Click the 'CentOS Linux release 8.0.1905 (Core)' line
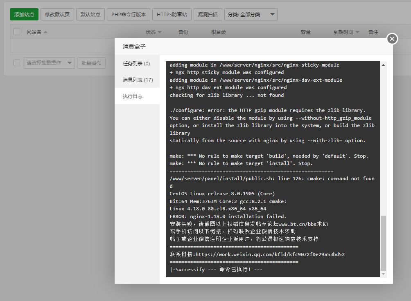Viewport: 411px width, 301px height. (222, 194)
